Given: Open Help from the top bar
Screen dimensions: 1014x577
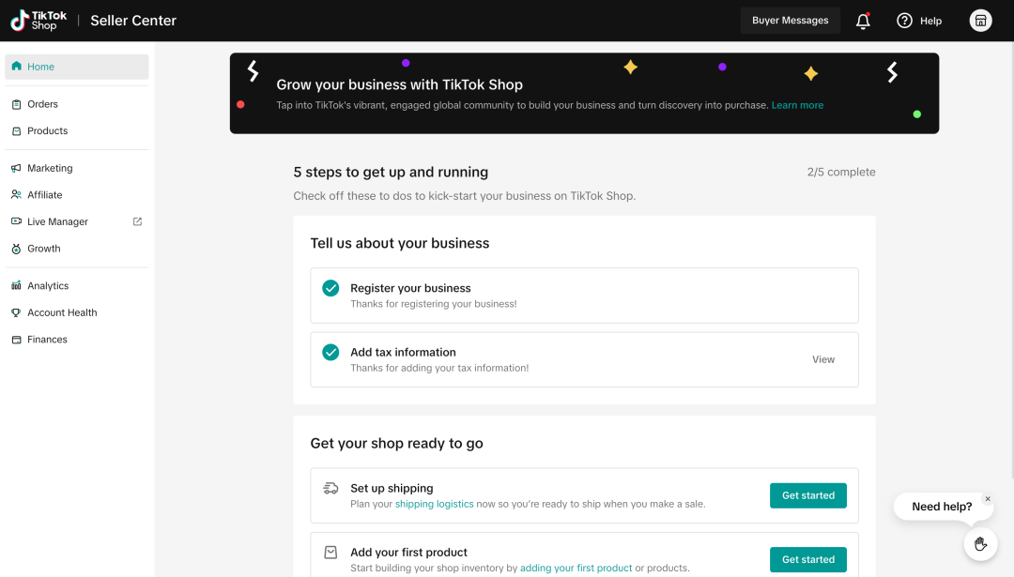Looking at the screenshot, I should click(919, 21).
